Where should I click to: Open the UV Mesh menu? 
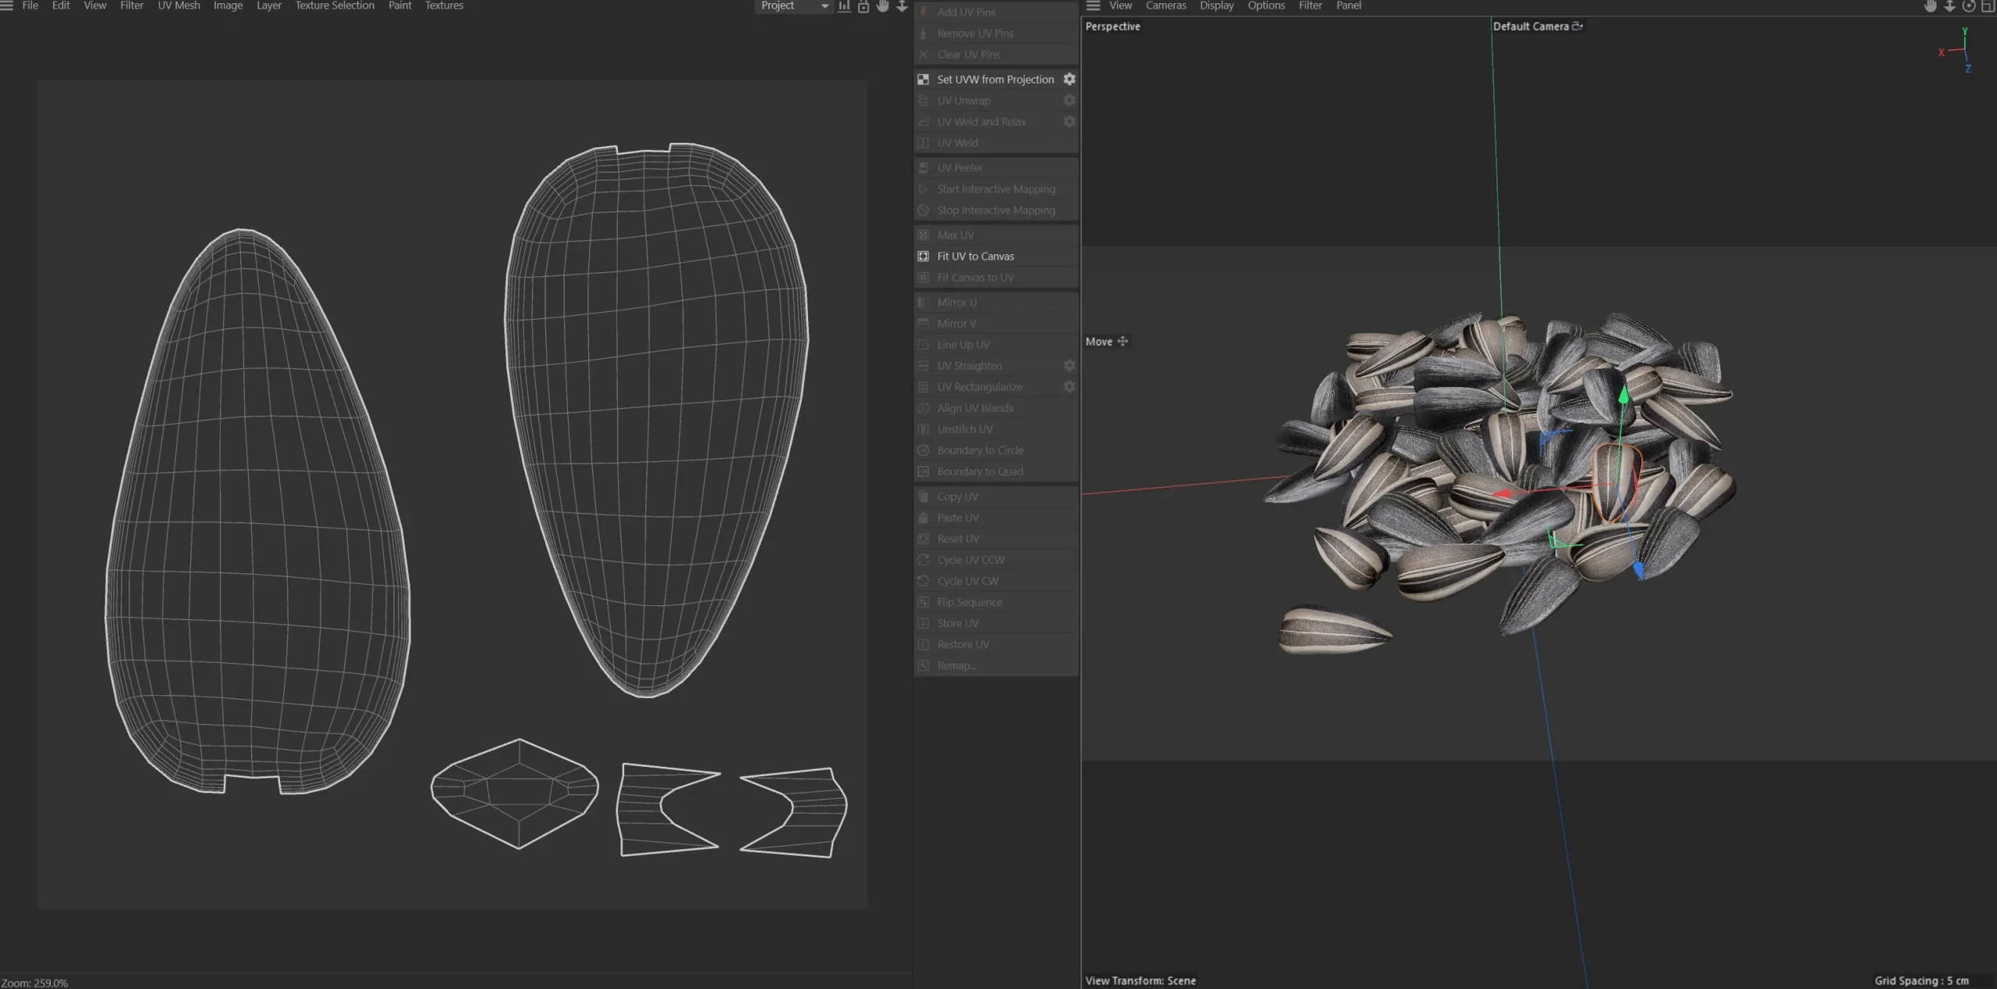pyautogui.click(x=179, y=5)
